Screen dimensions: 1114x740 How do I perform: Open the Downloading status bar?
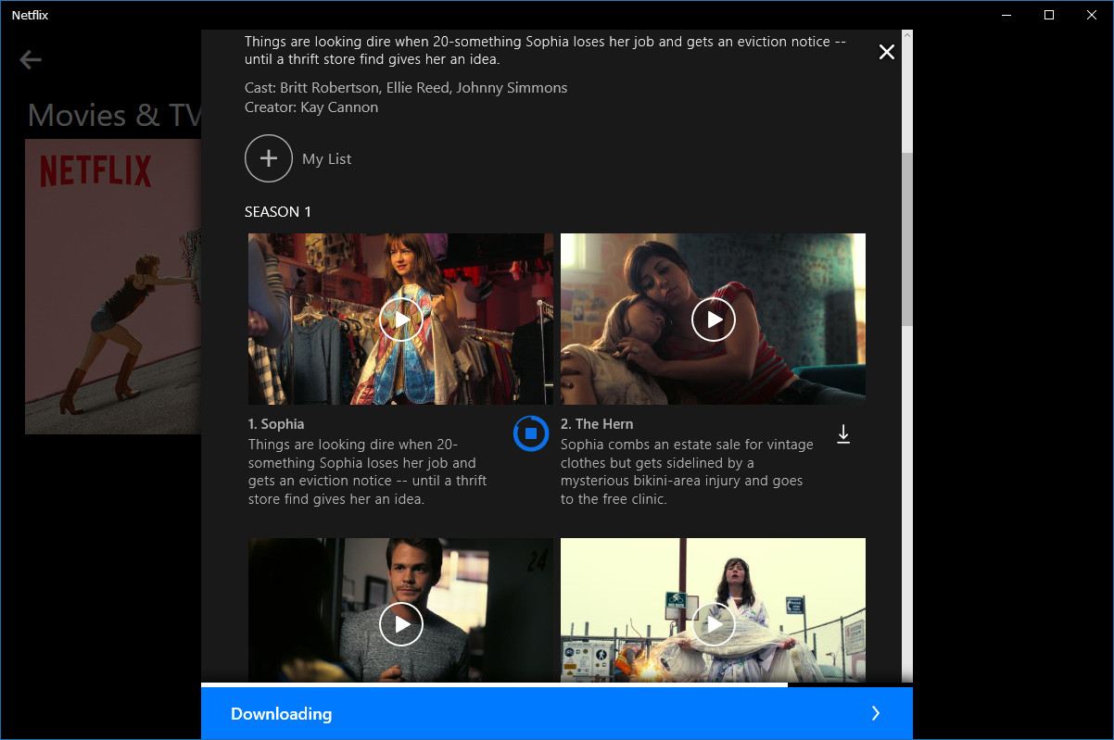click(557, 713)
